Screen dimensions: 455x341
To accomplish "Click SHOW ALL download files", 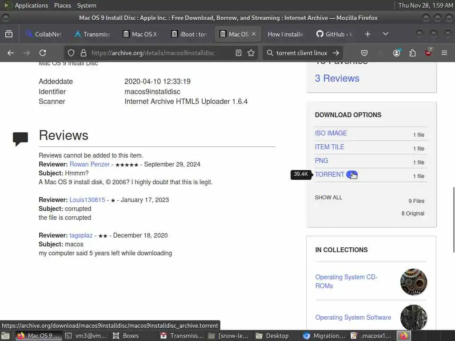I will pyautogui.click(x=328, y=198).
